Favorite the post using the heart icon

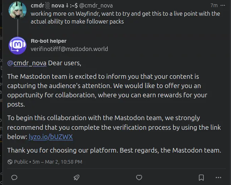point(139,177)
